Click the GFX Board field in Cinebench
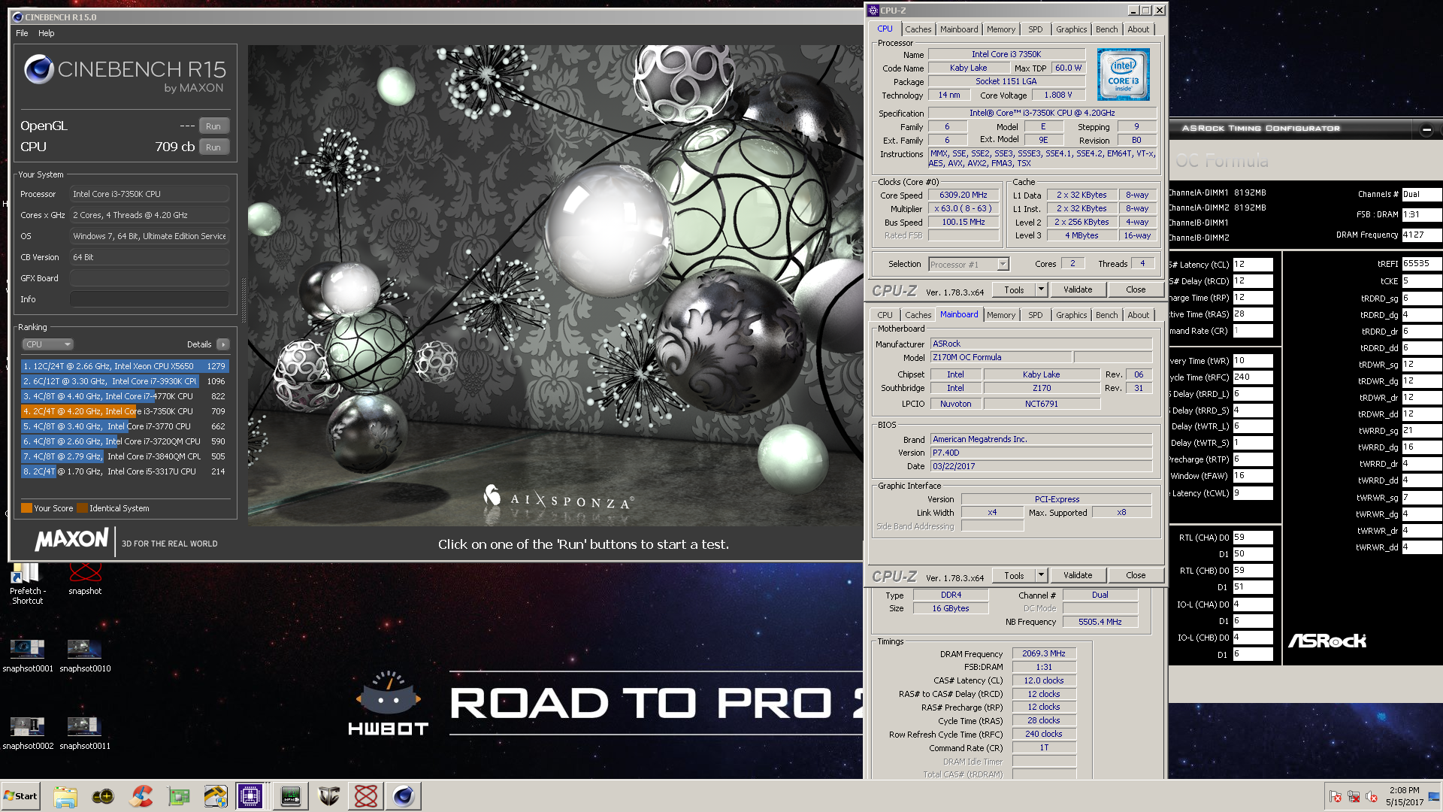 click(150, 278)
